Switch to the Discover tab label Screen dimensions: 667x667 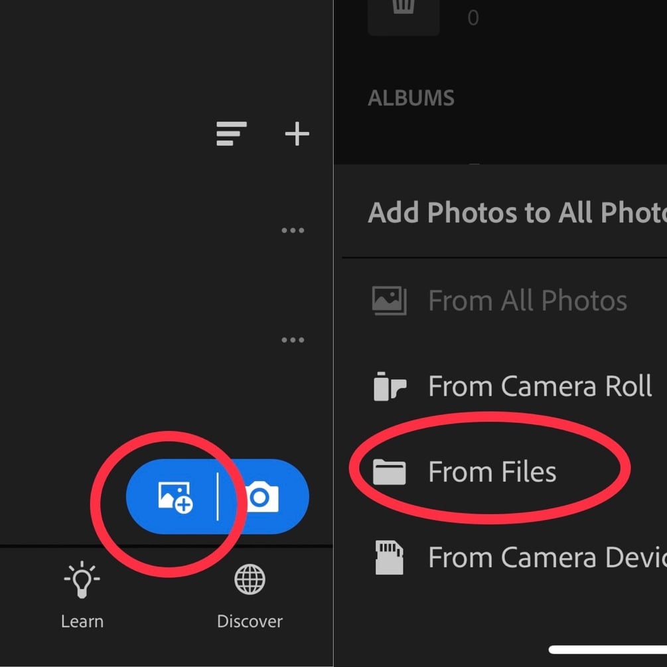click(250, 622)
